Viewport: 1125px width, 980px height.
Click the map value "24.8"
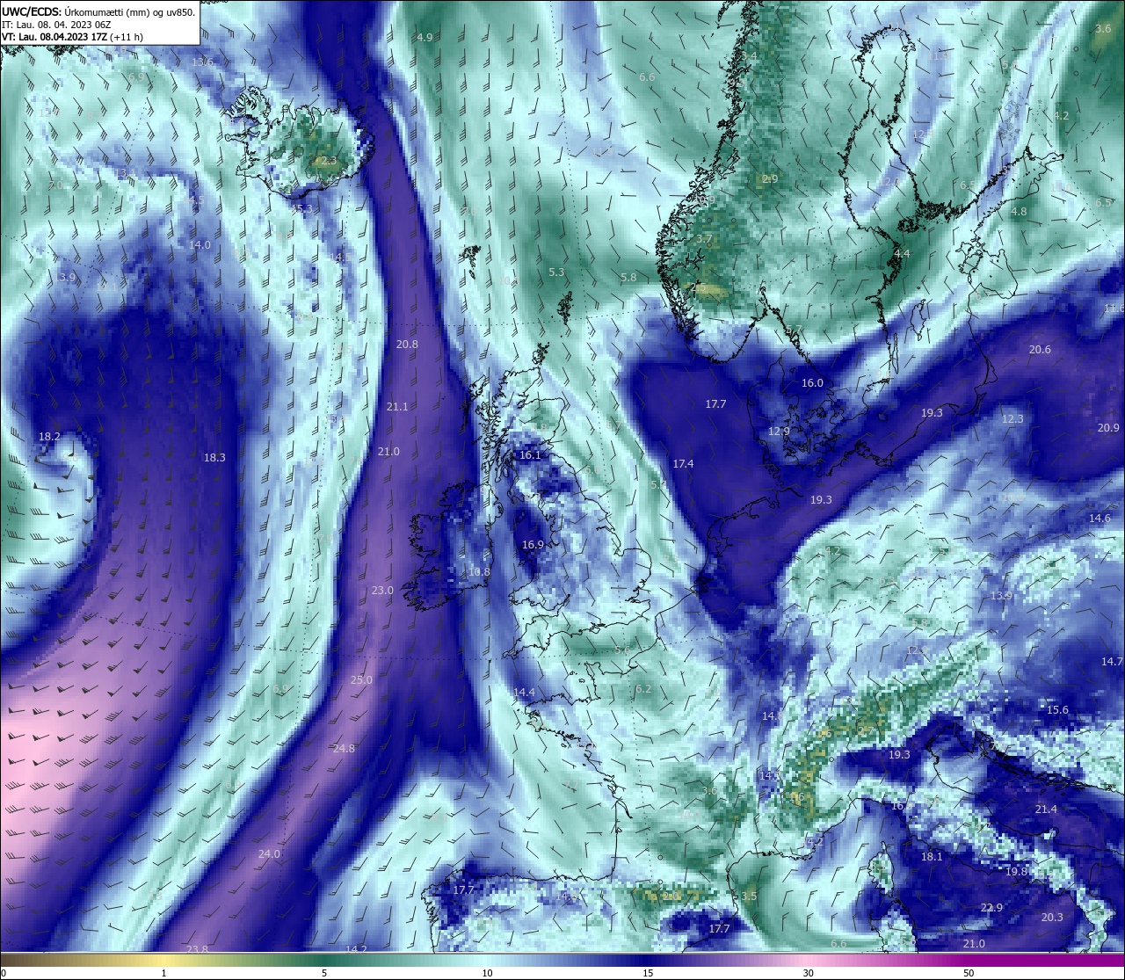[x=344, y=749]
